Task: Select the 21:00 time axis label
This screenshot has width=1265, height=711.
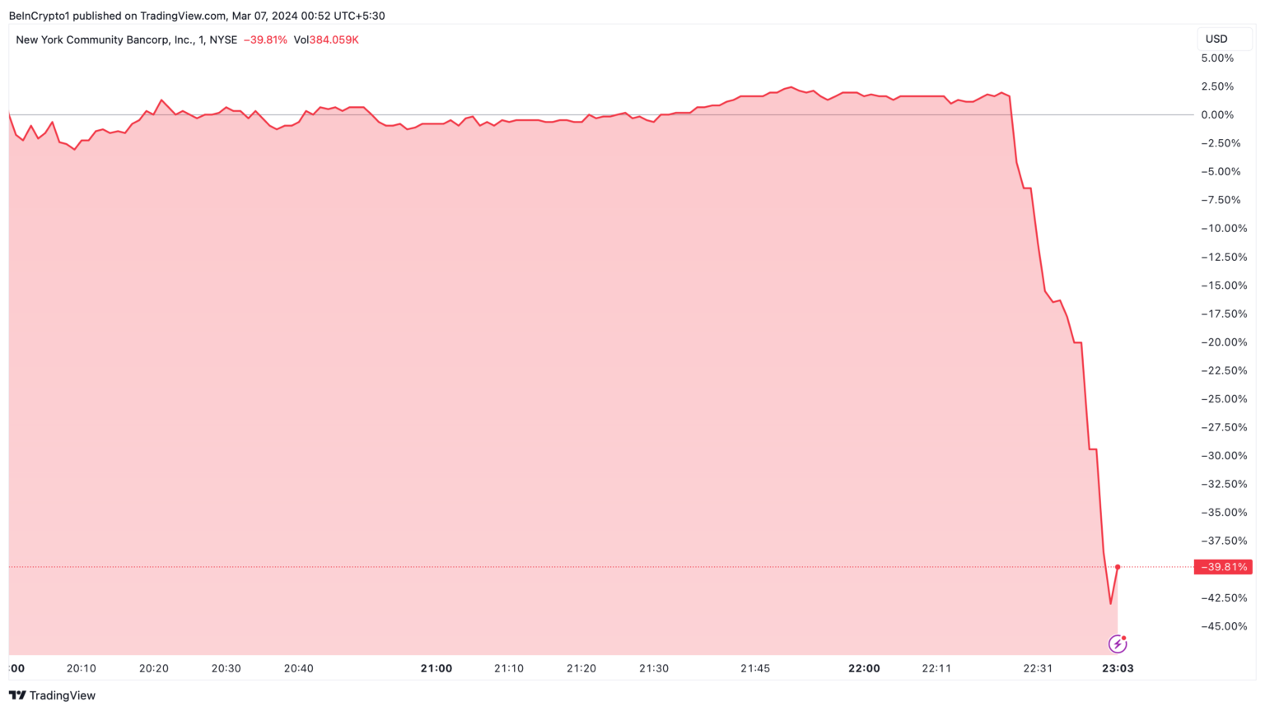Action: (436, 668)
